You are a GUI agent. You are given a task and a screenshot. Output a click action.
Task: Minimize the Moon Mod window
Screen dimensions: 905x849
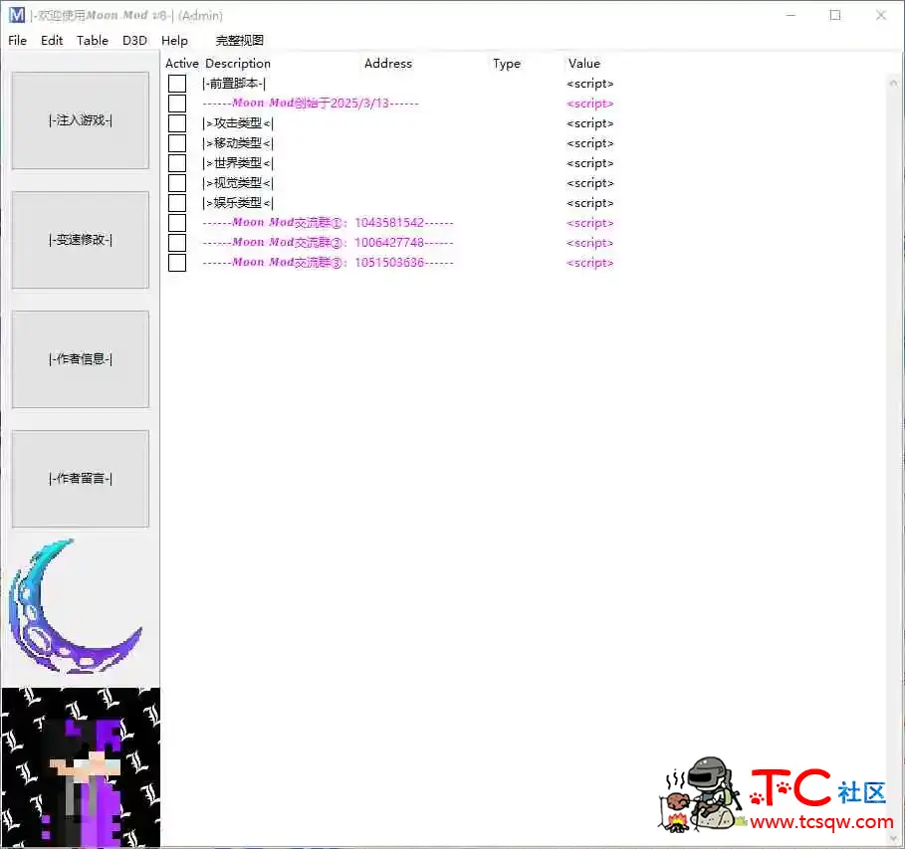click(791, 16)
